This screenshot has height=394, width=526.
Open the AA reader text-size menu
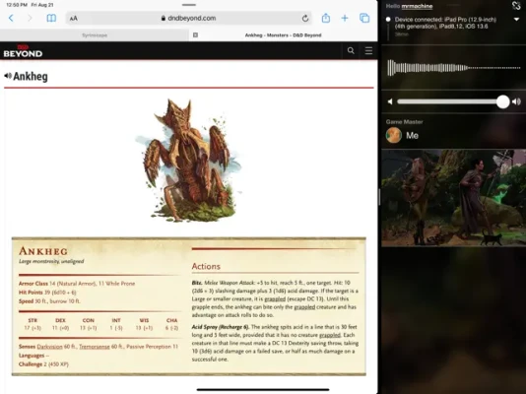click(74, 19)
